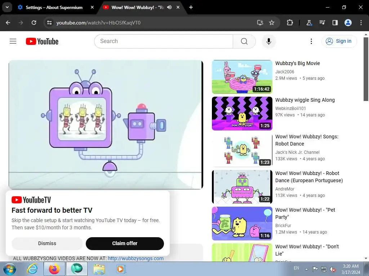
Task: Click channel name AndreMor
Action: coord(285,189)
